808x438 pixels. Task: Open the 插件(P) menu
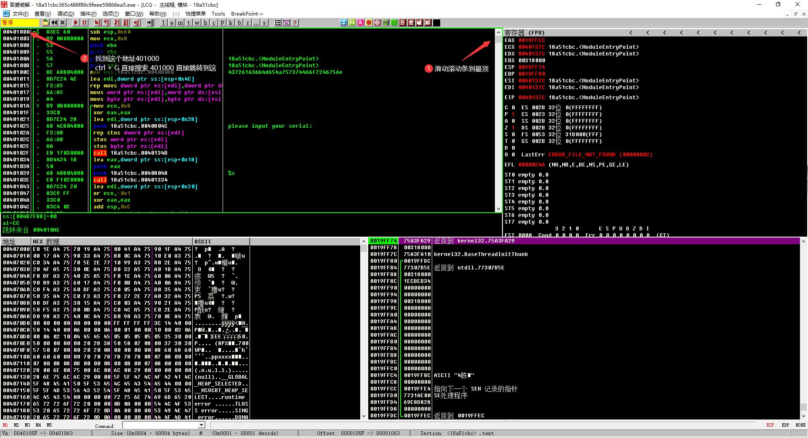coord(88,14)
